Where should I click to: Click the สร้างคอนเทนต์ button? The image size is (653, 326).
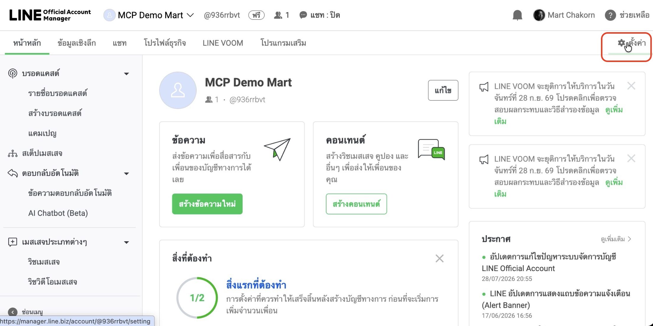pyautogui.click(x=356, y=204)
